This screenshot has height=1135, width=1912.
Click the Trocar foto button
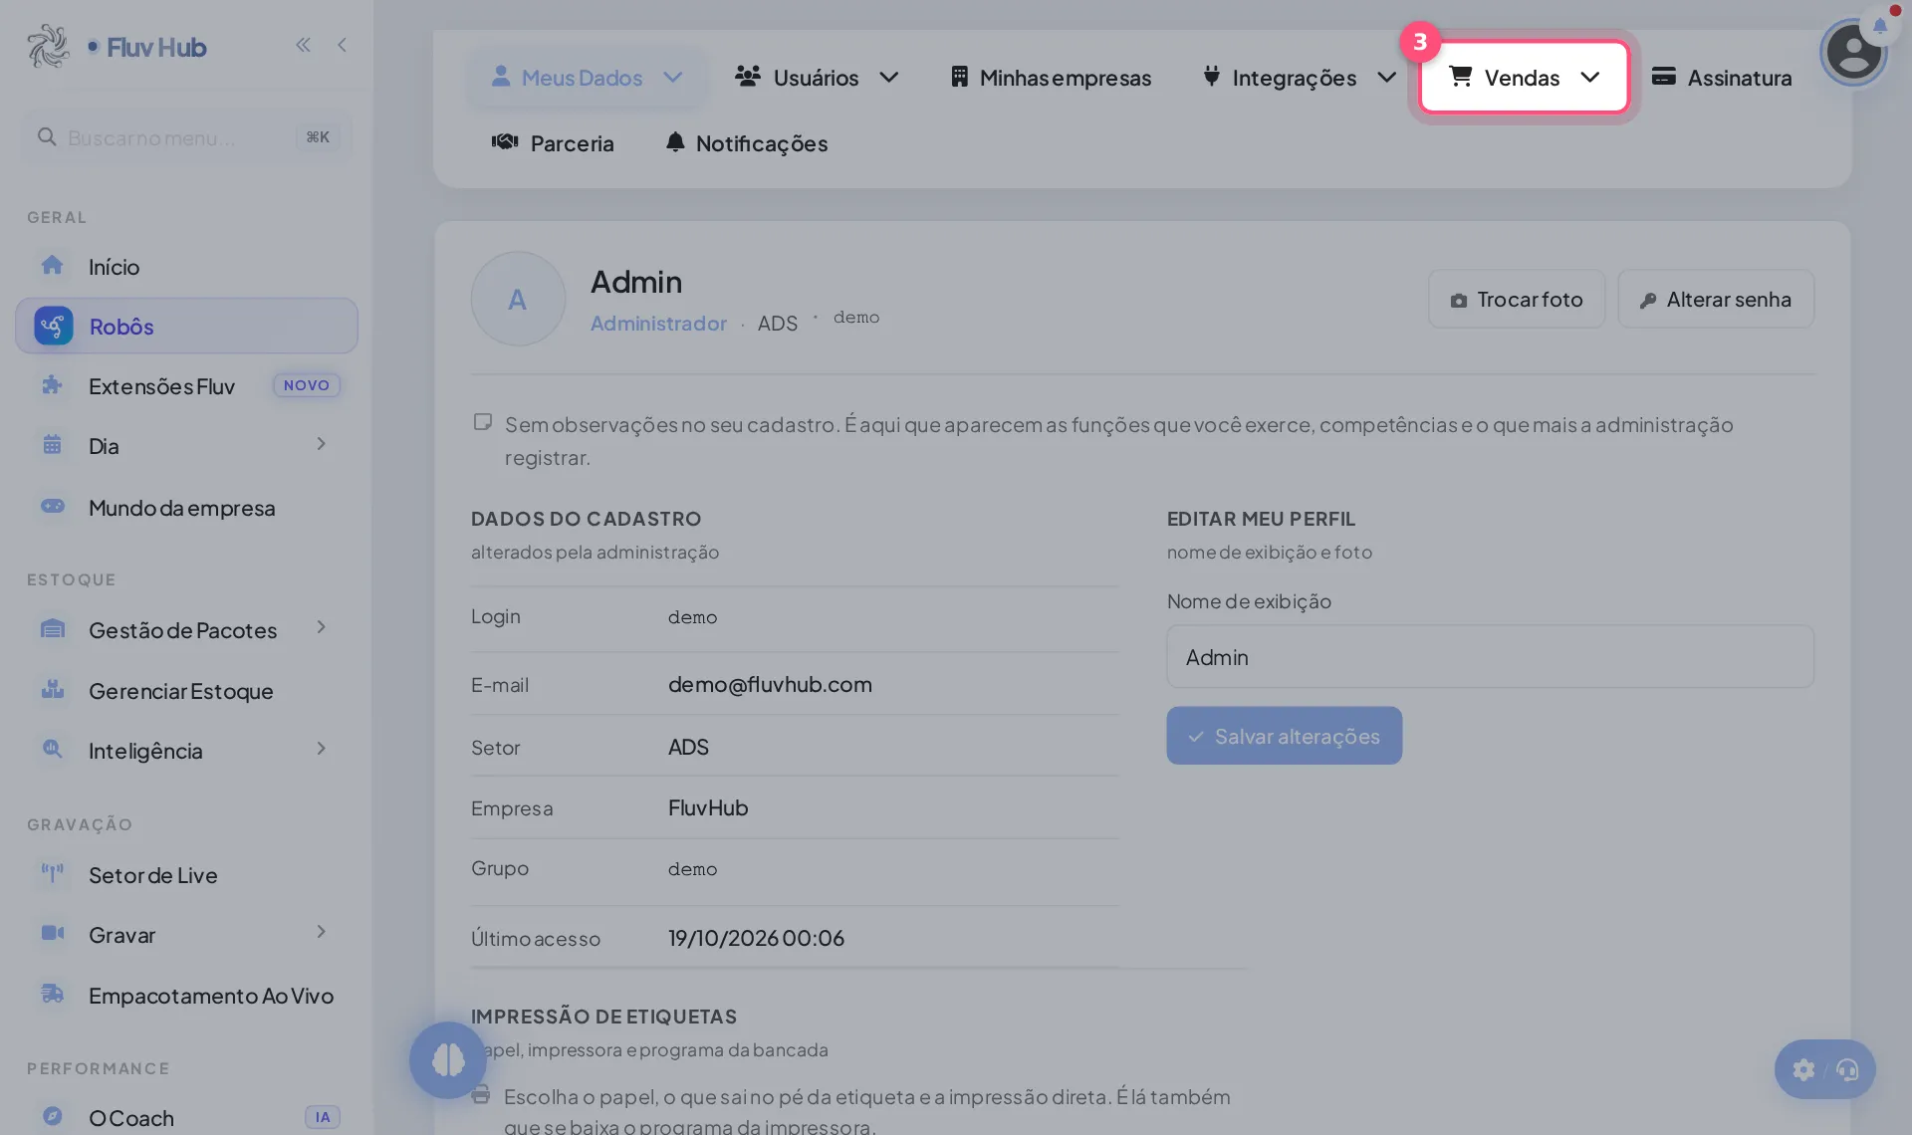point(1517,299)
